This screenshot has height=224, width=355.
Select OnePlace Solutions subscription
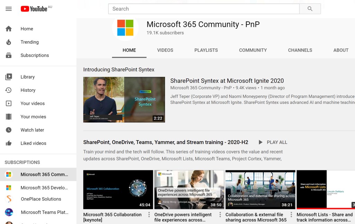tap(41, 199)
